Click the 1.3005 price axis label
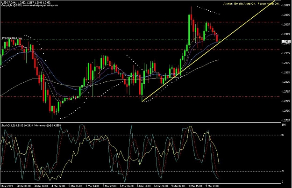The image size is (292, 188). [x=286, y=24]
